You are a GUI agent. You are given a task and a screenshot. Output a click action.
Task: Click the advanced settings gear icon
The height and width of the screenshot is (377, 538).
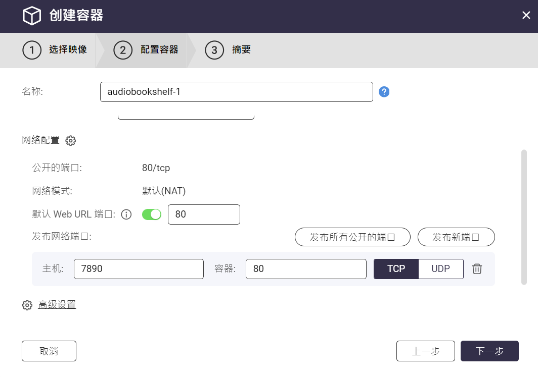click(27, 305)
